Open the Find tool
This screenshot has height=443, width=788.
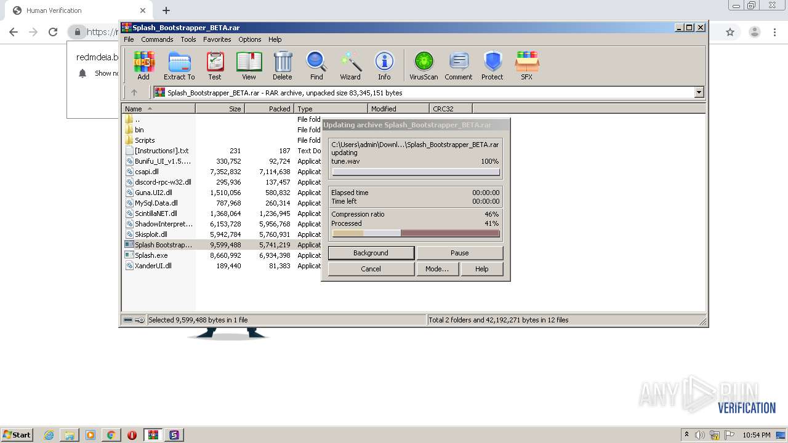[316, 66]
